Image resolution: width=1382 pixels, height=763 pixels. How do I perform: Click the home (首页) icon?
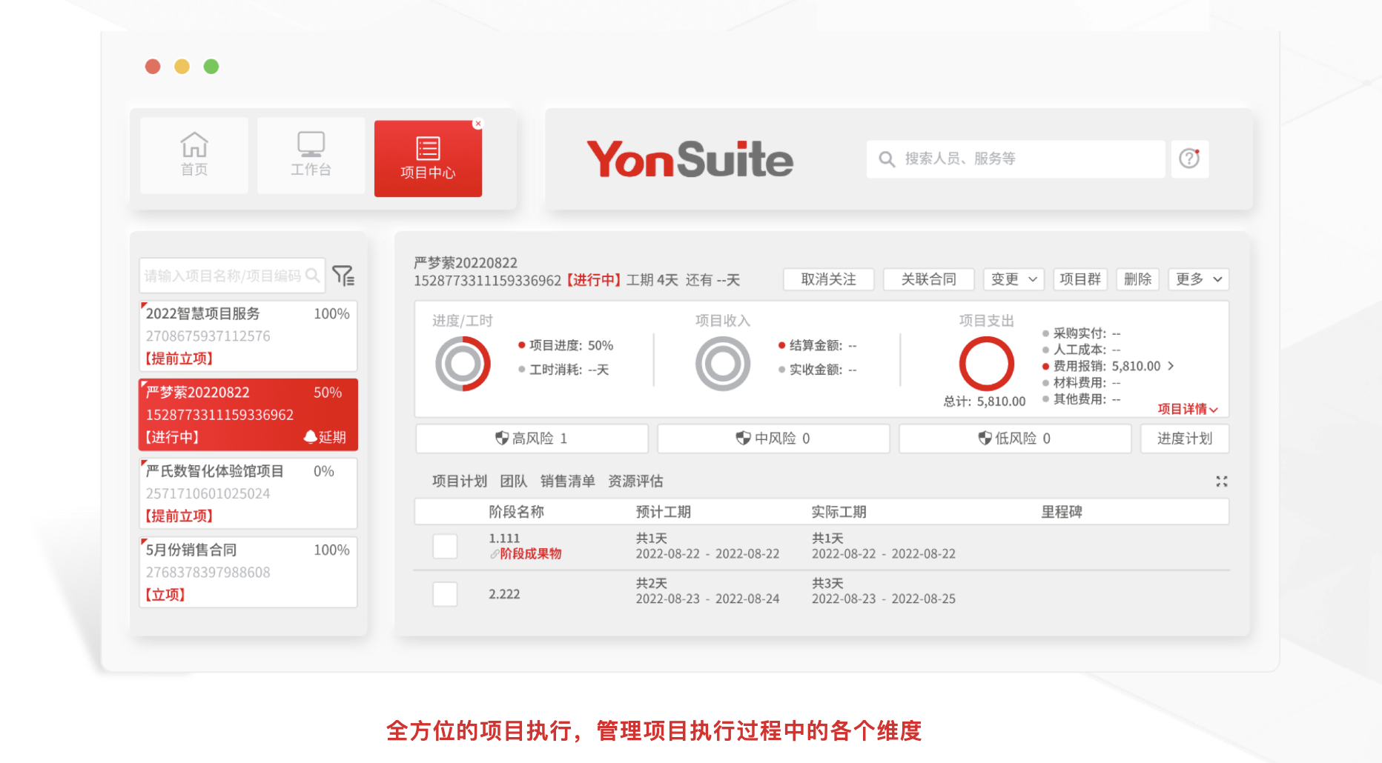pyautogui.click(x=194, y=144)
